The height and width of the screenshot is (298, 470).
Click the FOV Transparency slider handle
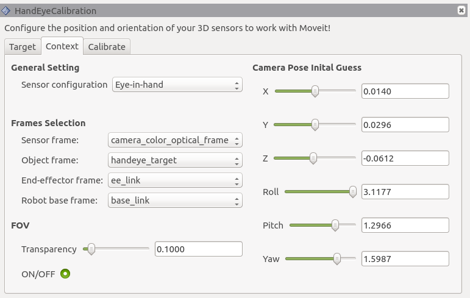tap(91, 249)
